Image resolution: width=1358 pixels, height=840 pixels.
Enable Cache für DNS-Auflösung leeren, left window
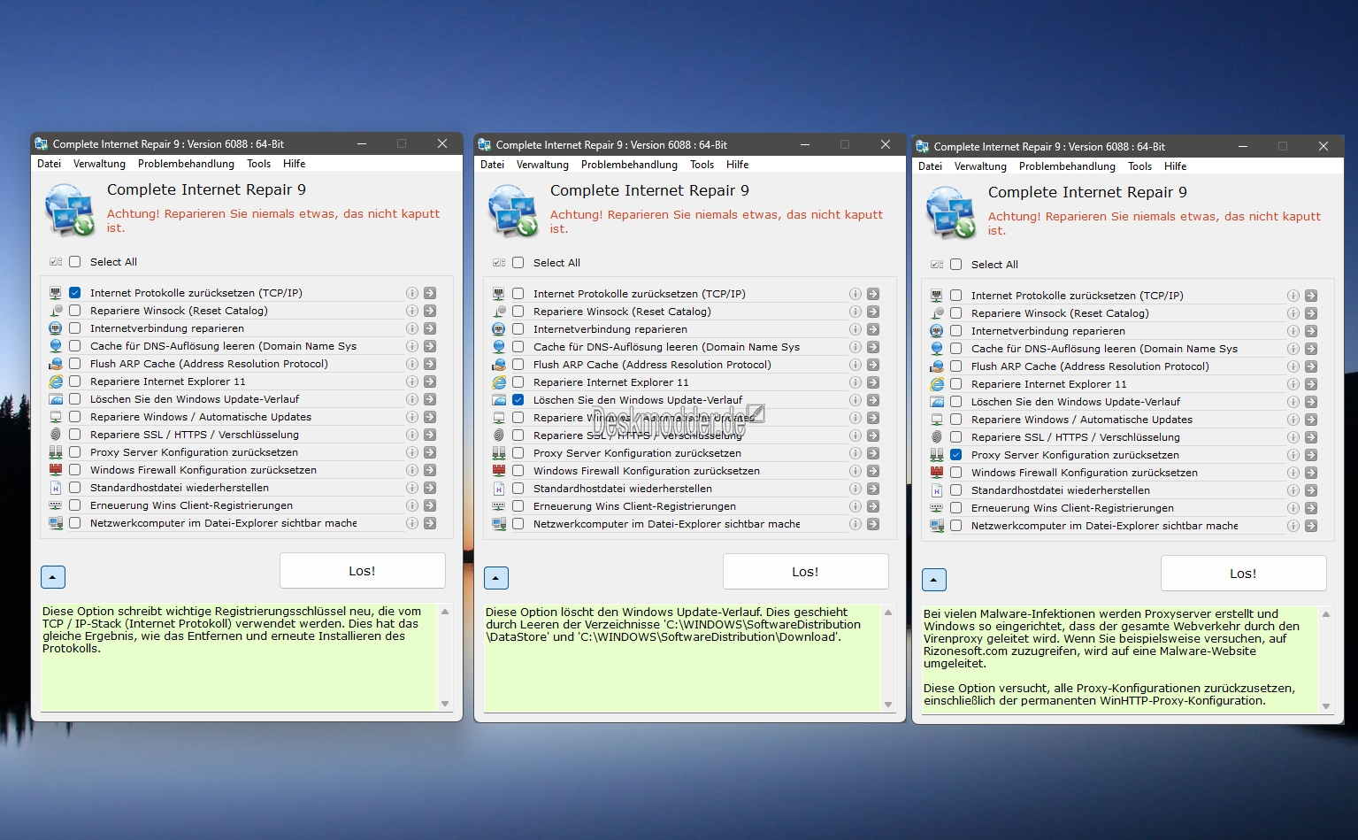(x=75, y=346)
